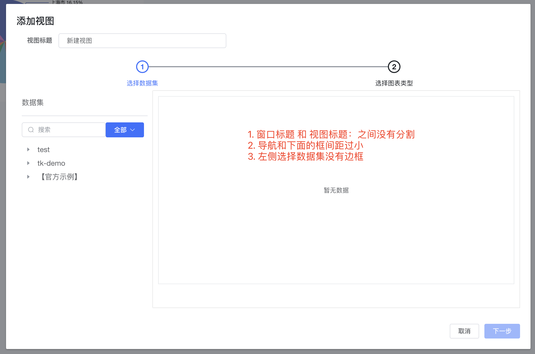
Task: Click step 2 circle icon above 选择图表类型
Action: (394, 67)
